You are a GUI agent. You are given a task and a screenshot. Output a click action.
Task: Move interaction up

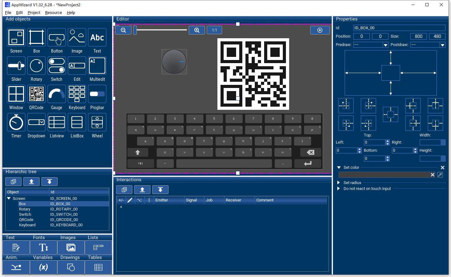(142, 190)
